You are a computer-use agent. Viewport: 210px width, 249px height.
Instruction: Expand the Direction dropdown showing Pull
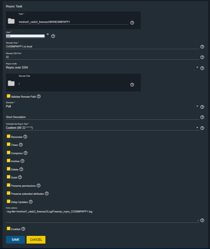pyautogui.click(x=197, y=106)
